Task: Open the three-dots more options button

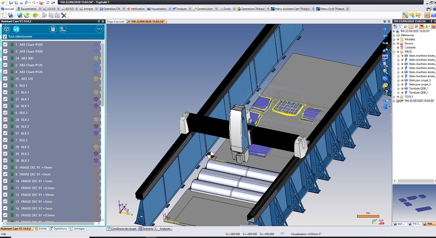Action: coord(99,29)
